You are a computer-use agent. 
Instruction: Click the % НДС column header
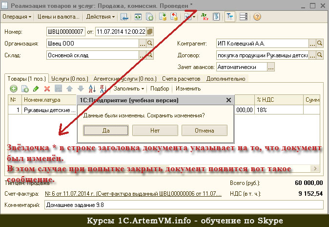point(279,100)
